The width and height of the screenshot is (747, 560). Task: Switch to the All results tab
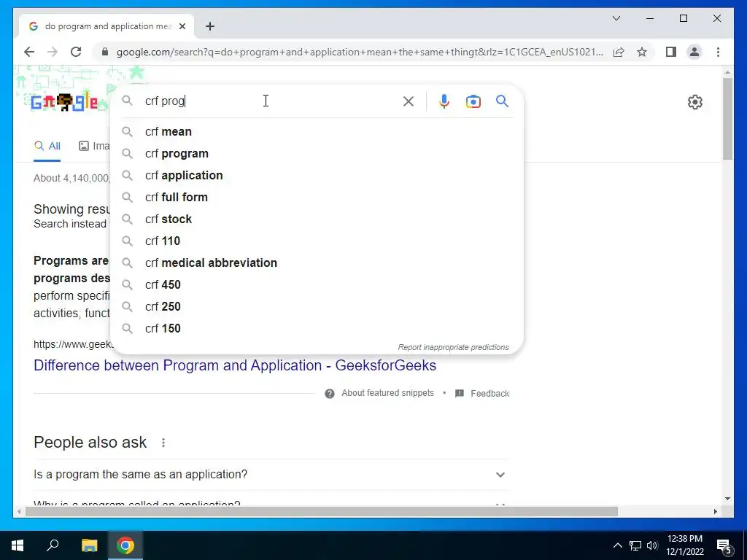(47, 146)
